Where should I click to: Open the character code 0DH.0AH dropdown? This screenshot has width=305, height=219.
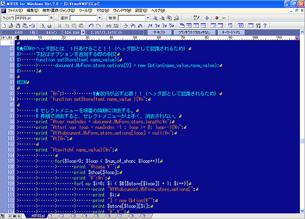coord(83,32)
